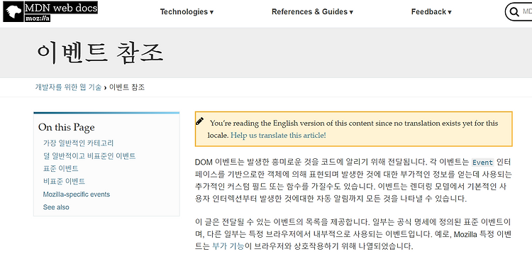Click the search magnifier icon
Viewport: 532px width, 264px height.
click(x=514, y=12)
